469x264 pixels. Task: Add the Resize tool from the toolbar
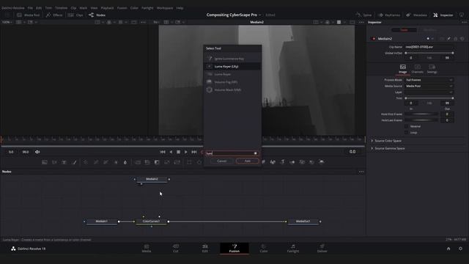[167, 162]
